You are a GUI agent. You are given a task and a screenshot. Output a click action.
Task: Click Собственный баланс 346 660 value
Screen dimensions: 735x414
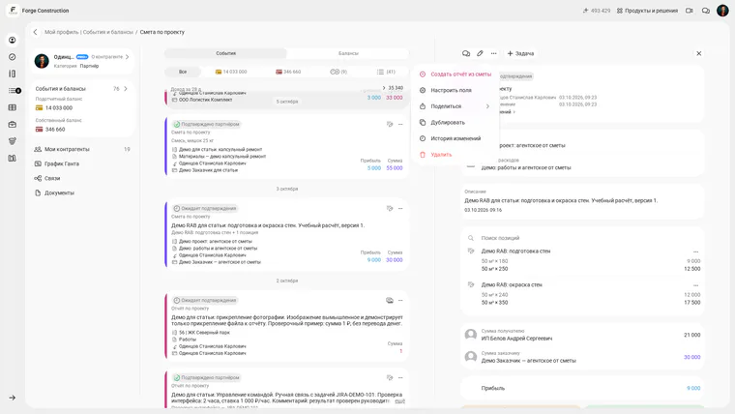[55, 130]
